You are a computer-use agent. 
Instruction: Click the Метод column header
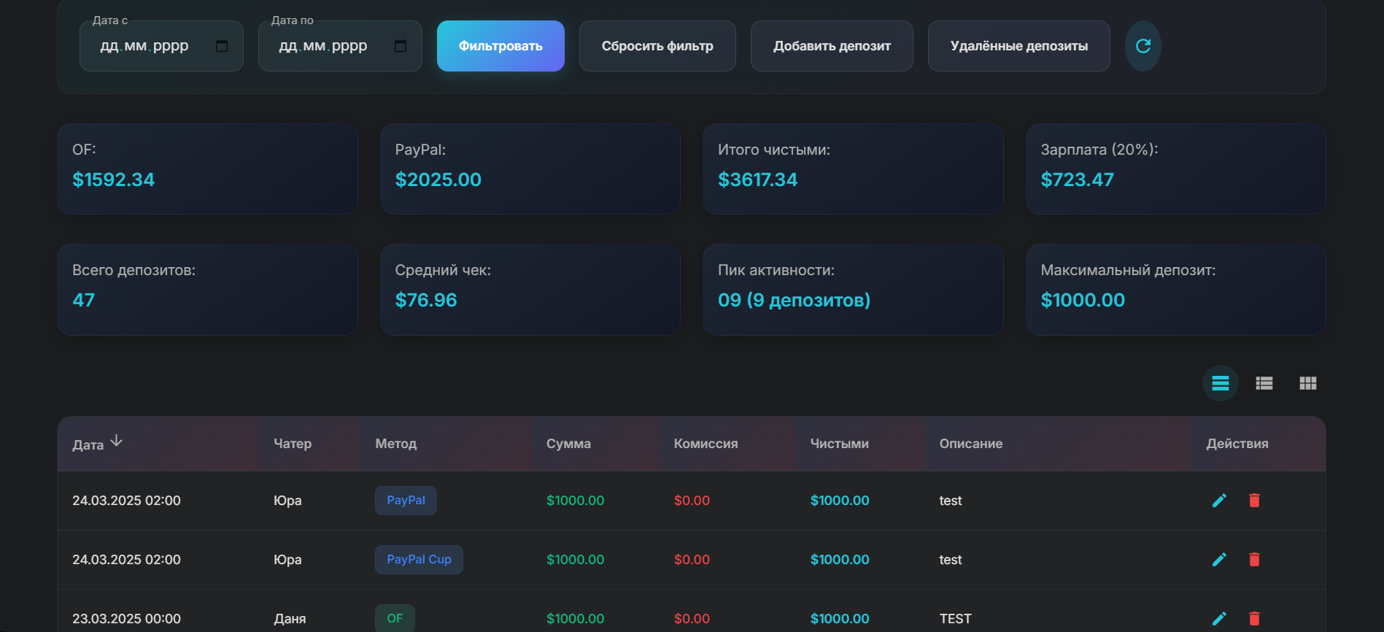395,444
